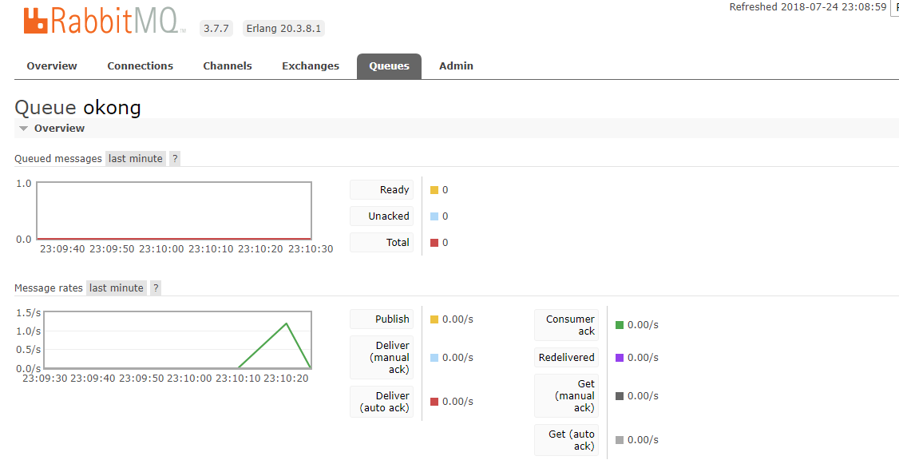Click the Get (manual ack) label

pyautogui.click(x=566, y=396)
